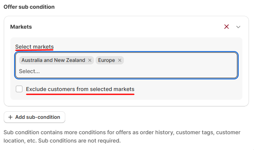Remove the Markets condition with red X
Viewport: 254px width, 150px height.
tap(227, 27)
